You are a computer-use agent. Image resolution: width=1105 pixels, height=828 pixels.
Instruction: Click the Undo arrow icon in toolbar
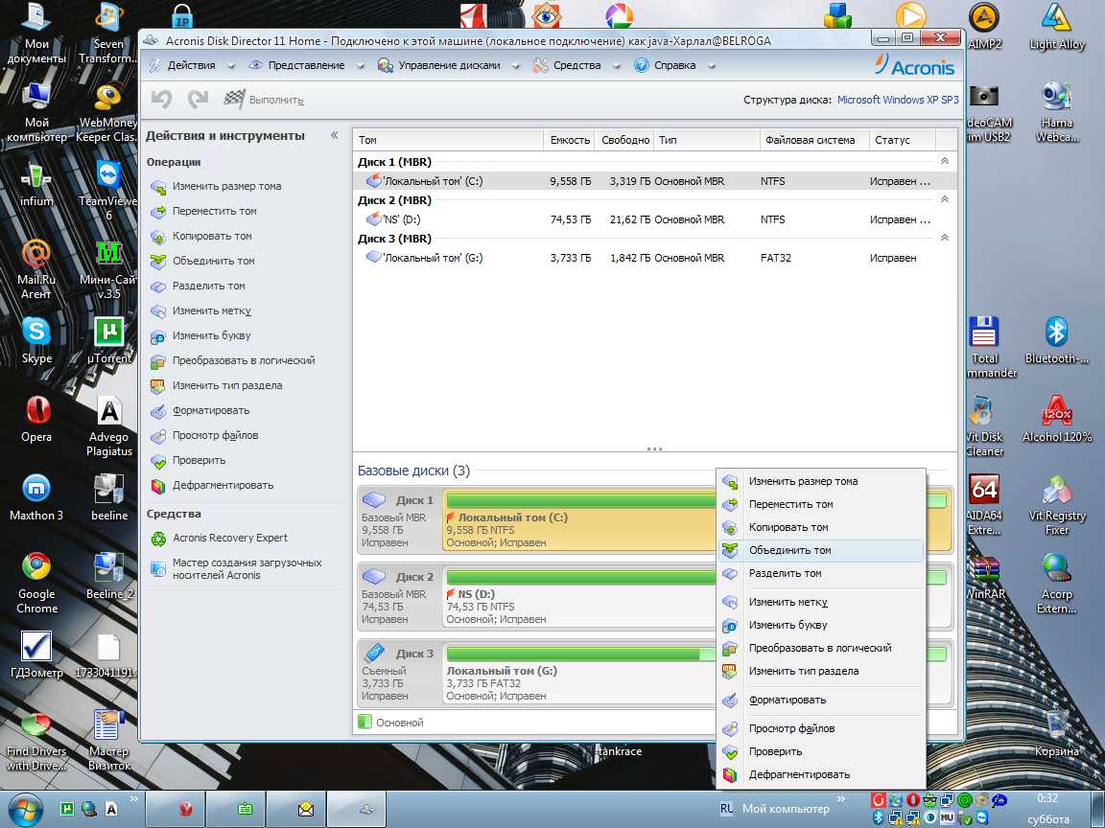(161, 99)
